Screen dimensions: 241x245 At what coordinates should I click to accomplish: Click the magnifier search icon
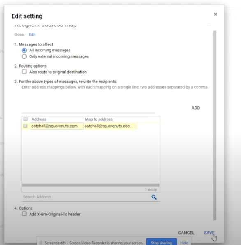[x=154, y=197]
